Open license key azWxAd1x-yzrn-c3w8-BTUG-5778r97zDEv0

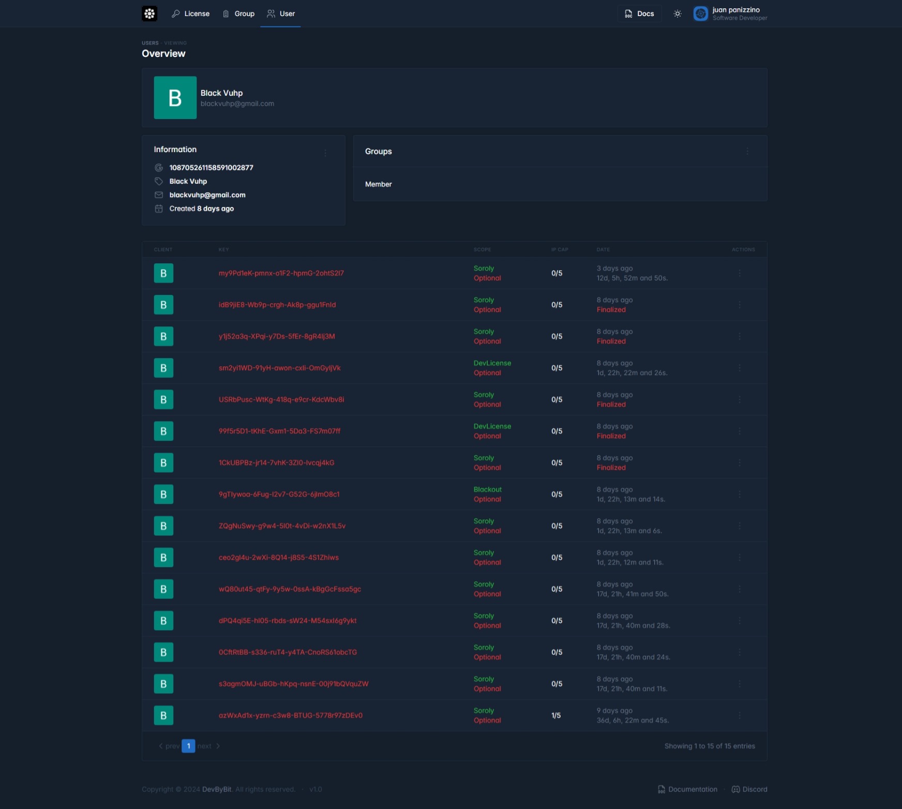tap(291, 715)
